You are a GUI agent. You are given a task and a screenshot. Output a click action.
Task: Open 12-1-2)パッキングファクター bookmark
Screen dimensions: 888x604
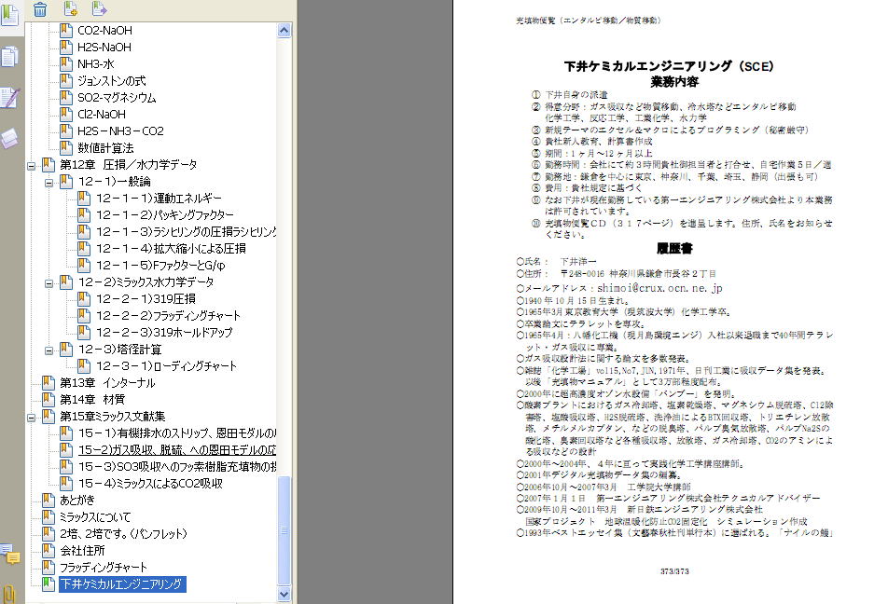[x=165, y=215]
